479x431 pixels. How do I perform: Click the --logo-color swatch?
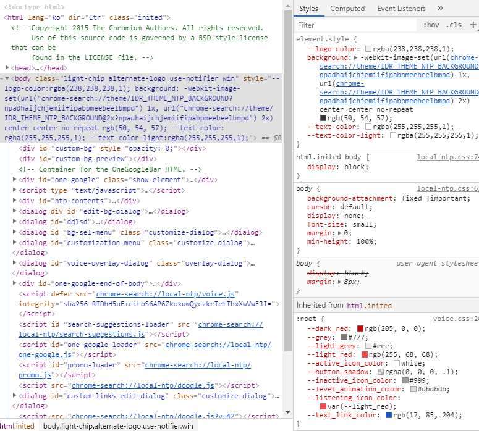point(368,49)
